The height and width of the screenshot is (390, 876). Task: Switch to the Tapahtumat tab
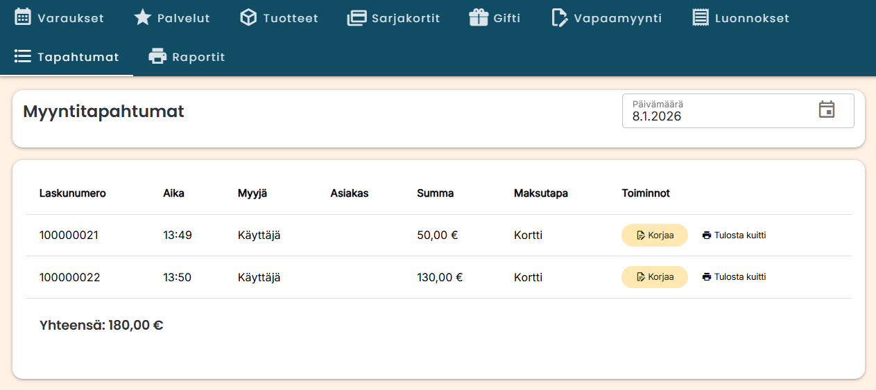coord(67,57)
